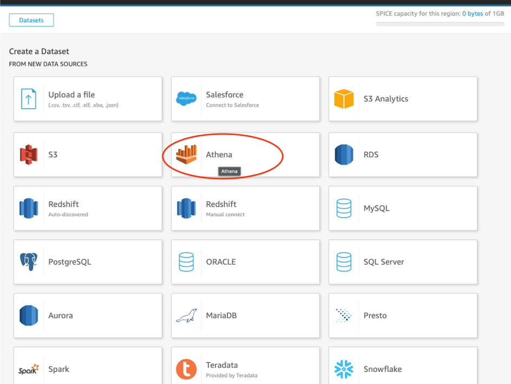Click the Athena card title
Screen dimensions: 511x384
point(219,155)
